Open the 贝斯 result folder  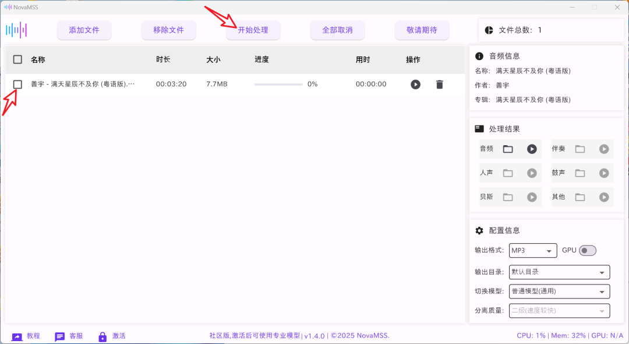coord(508,197)
